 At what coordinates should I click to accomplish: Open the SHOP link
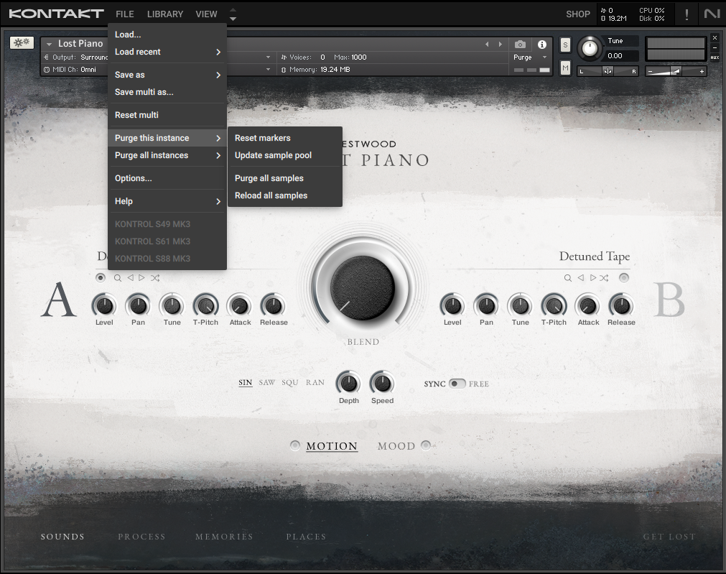[x=577, y=14]
